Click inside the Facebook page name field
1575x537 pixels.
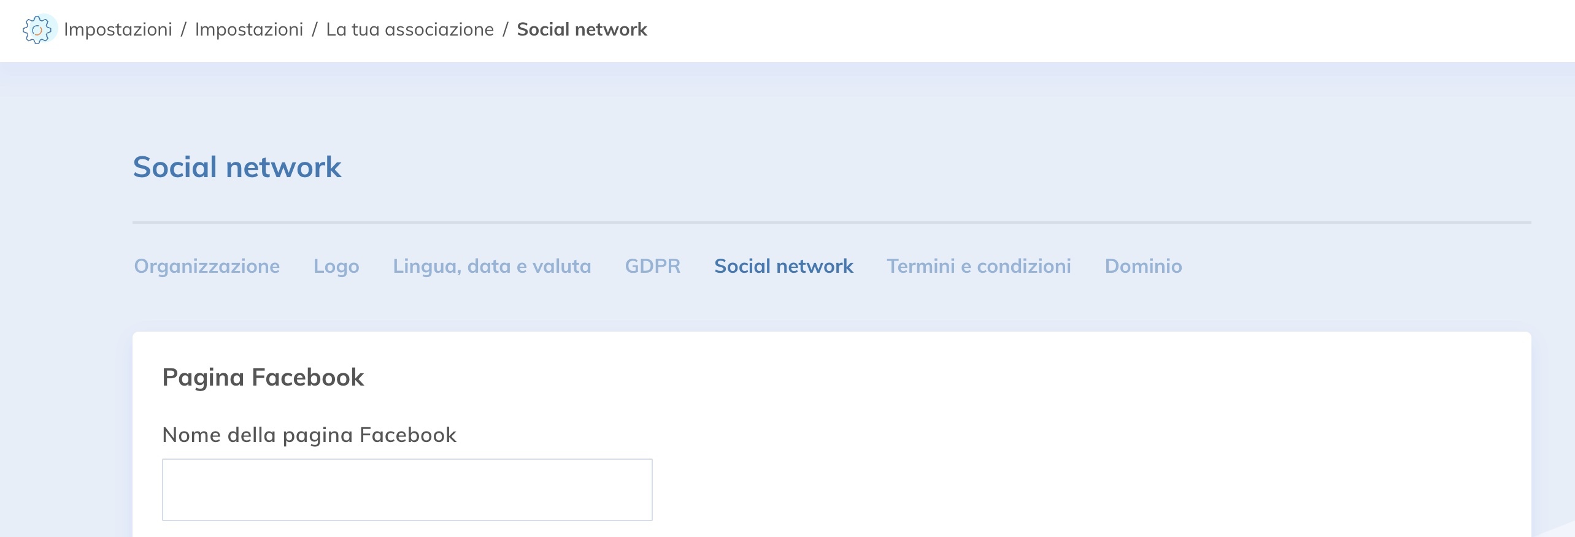[407, 489]
